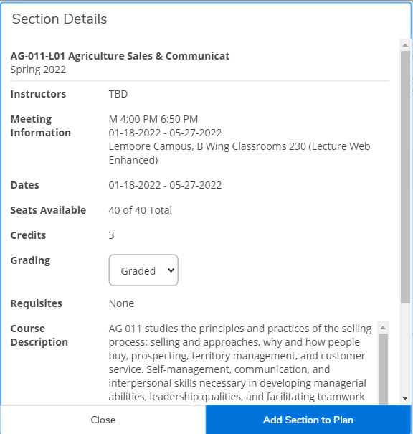Click the Section Details heading
This screenshot has height=434, width=413.
pos(60,19)
